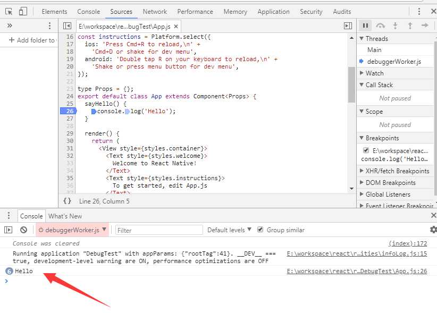Screen dimensions: 437x313
Task: Open the Default levels dropdown
Action: [229, 230]
